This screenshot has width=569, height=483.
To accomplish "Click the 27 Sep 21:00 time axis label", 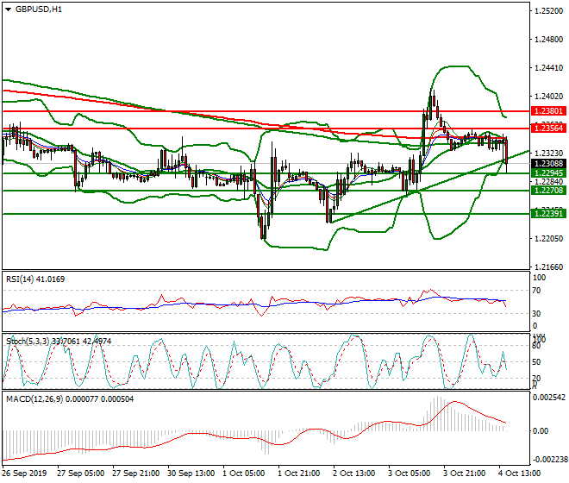I will point(135,474).
